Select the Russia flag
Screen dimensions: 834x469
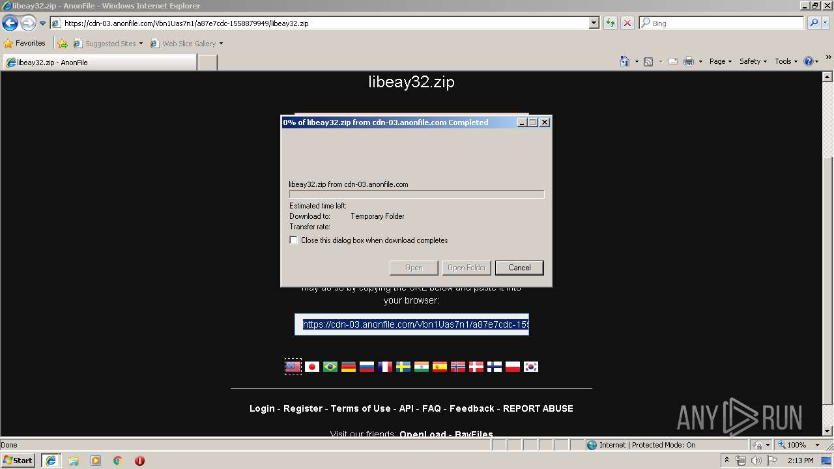(x=367, y=367)
